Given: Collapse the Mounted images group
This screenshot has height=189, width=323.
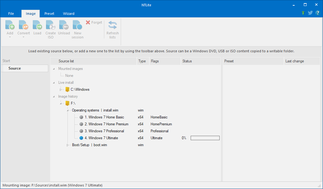Looking at the screenshot, I should 54,69.
